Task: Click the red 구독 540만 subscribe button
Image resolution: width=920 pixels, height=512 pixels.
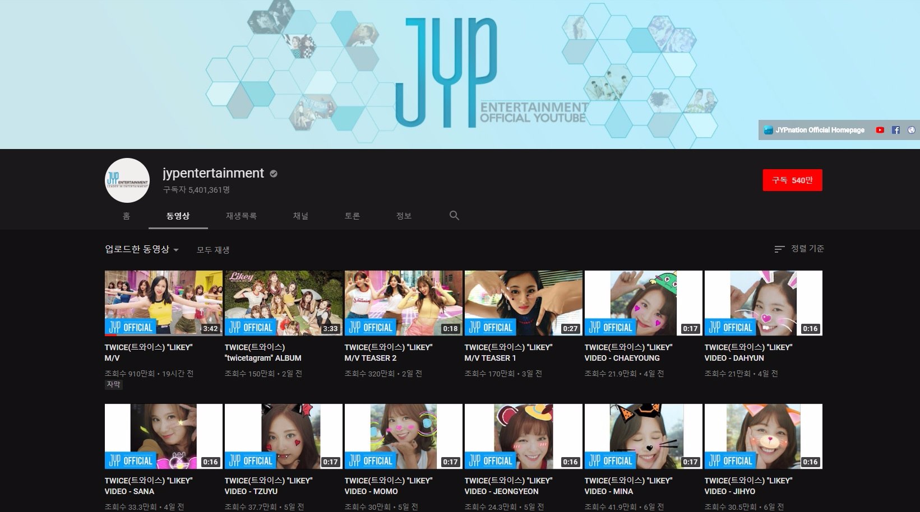Action: click(792, 180)
